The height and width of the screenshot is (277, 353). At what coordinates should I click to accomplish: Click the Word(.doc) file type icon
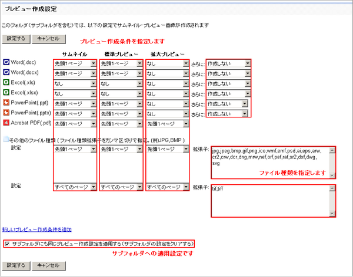pyautogui.click(x=6, y=62)
